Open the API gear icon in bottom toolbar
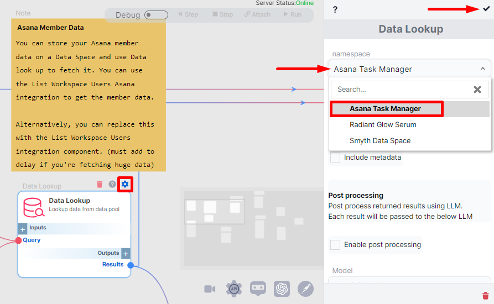This screenshot has height=304, width=494. [234, 289]
